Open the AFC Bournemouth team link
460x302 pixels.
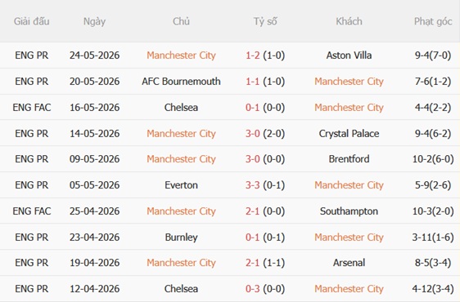[x=181, y=82]
